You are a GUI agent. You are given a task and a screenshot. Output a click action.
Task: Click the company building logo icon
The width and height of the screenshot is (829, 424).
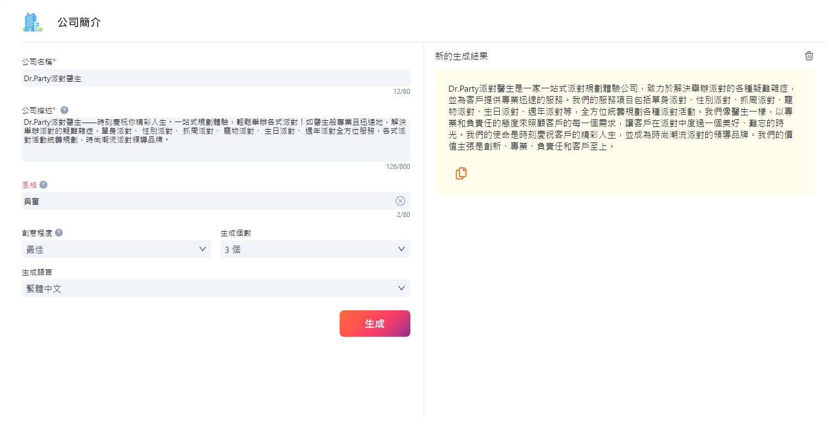tap(33, 22)
